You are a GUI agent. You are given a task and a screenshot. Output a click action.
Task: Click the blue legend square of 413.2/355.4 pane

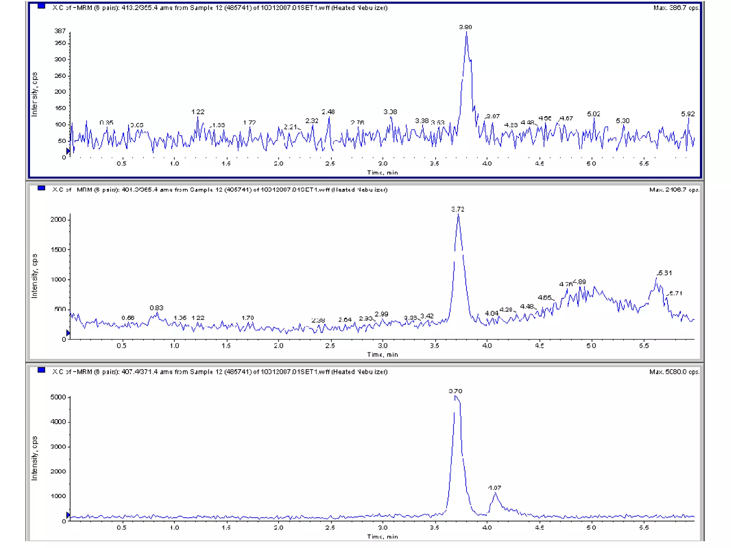click(41, 6)
